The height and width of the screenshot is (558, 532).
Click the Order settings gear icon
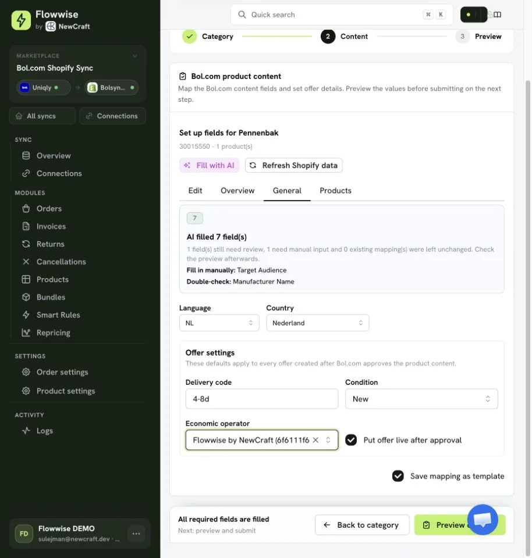pos(26,372)
